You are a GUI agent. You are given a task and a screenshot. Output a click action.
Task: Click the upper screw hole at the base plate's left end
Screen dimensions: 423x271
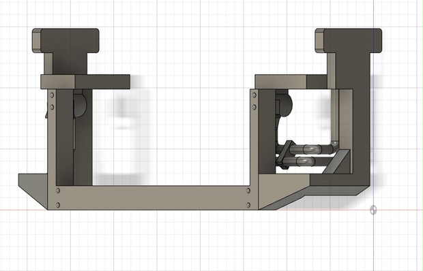tap(58, 191)
